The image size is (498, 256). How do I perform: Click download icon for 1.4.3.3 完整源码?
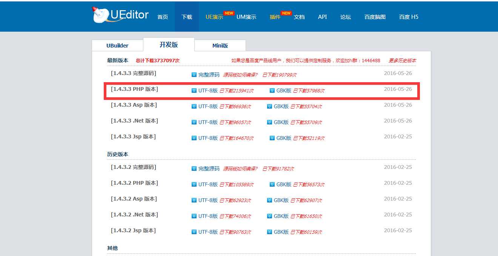click(x=194, y=75)
